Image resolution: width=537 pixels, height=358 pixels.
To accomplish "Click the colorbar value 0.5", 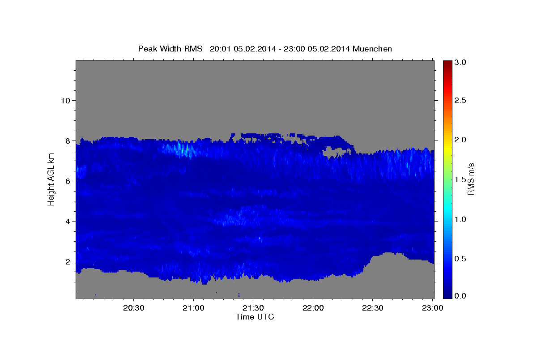I will point(461,259).
